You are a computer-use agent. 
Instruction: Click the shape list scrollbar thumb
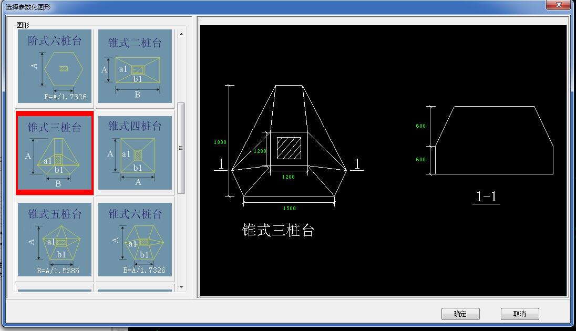[x=181, y=148]
